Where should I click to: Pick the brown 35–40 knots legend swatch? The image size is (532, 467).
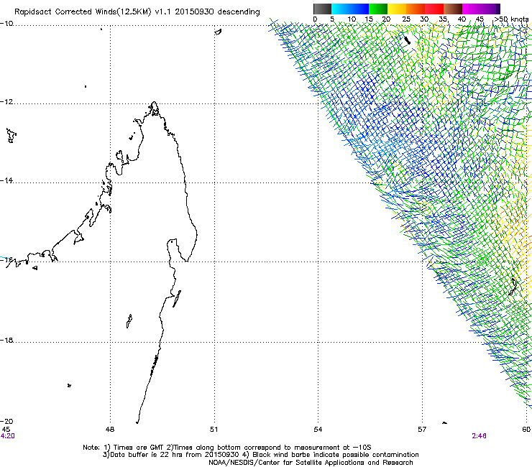tap(453, 9)
